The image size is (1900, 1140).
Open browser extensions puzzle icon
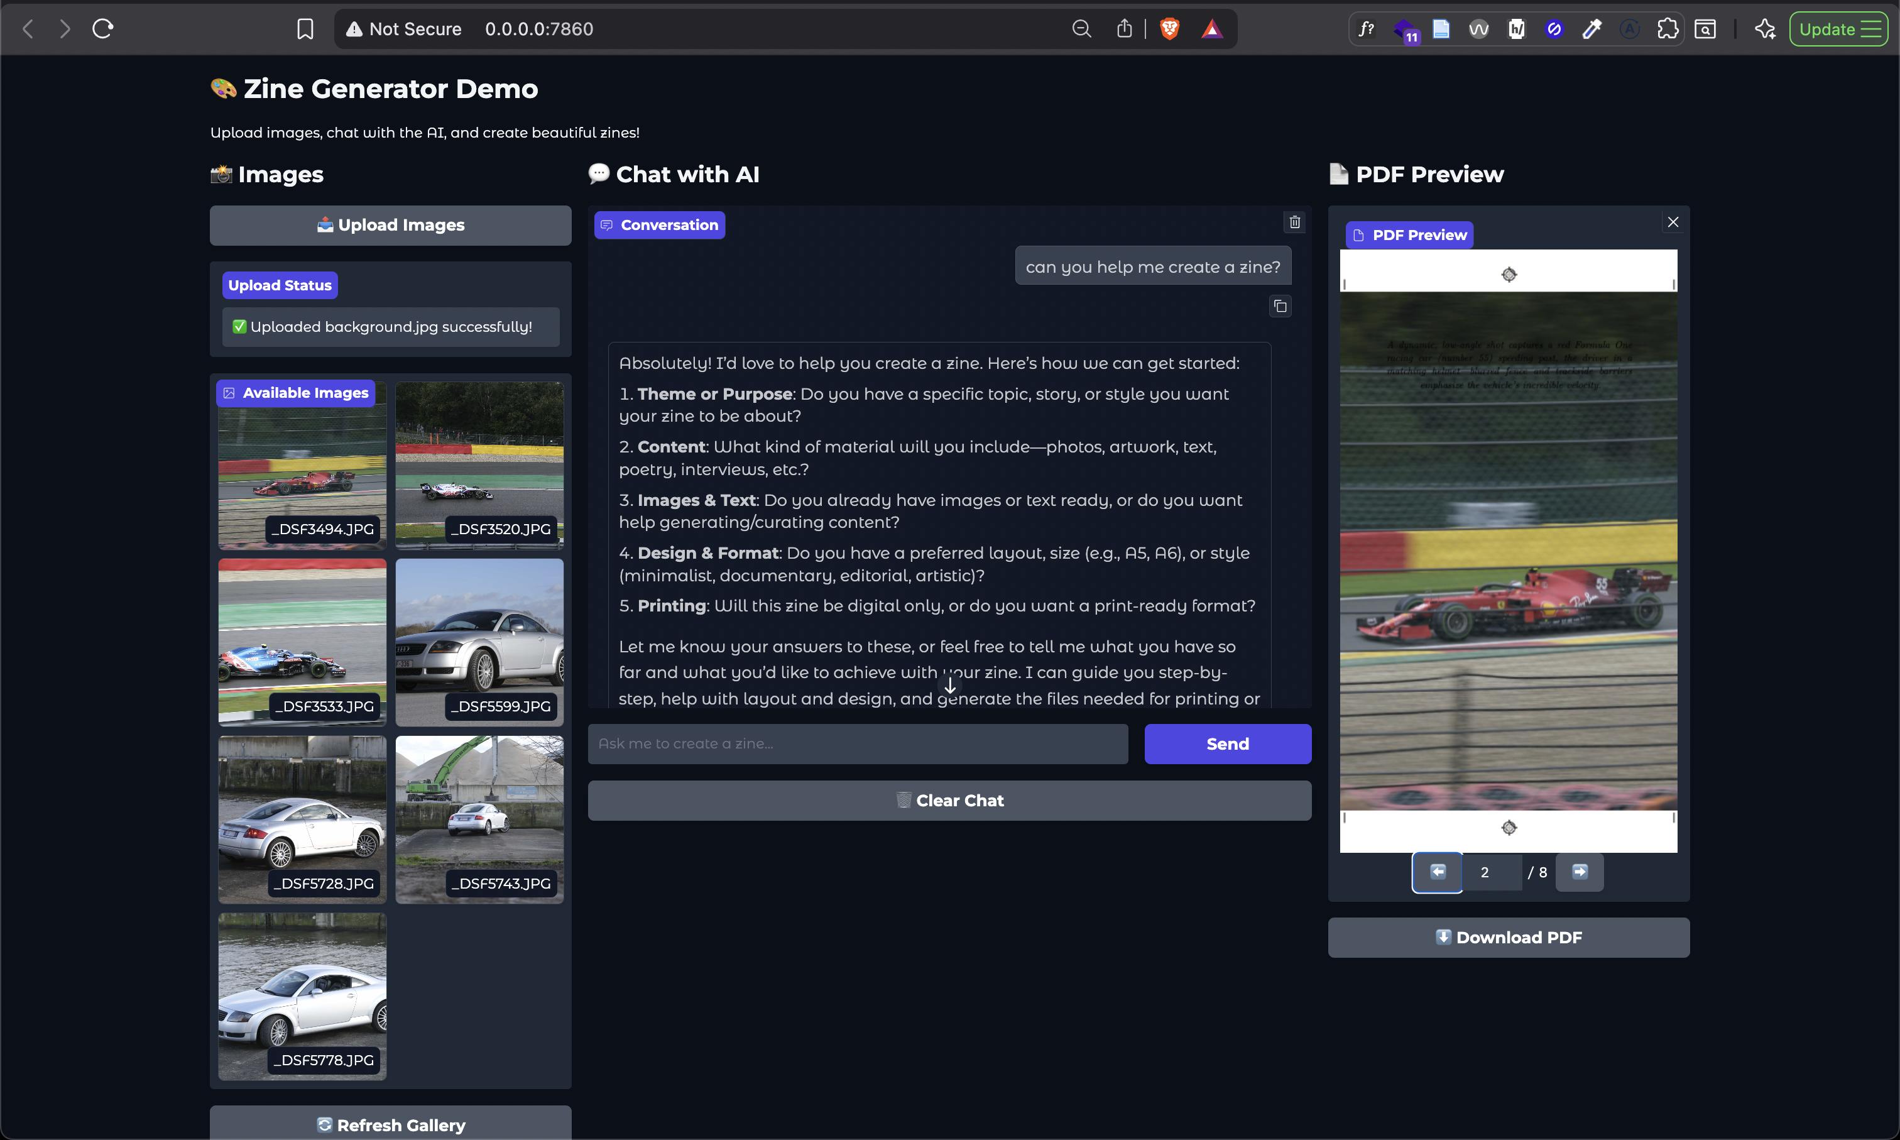point(1666,29)
